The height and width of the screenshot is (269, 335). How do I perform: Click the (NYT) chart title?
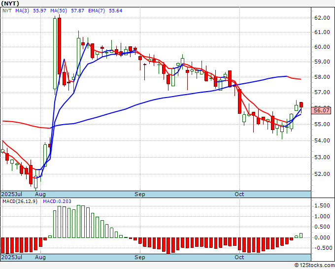pos(10,3)
